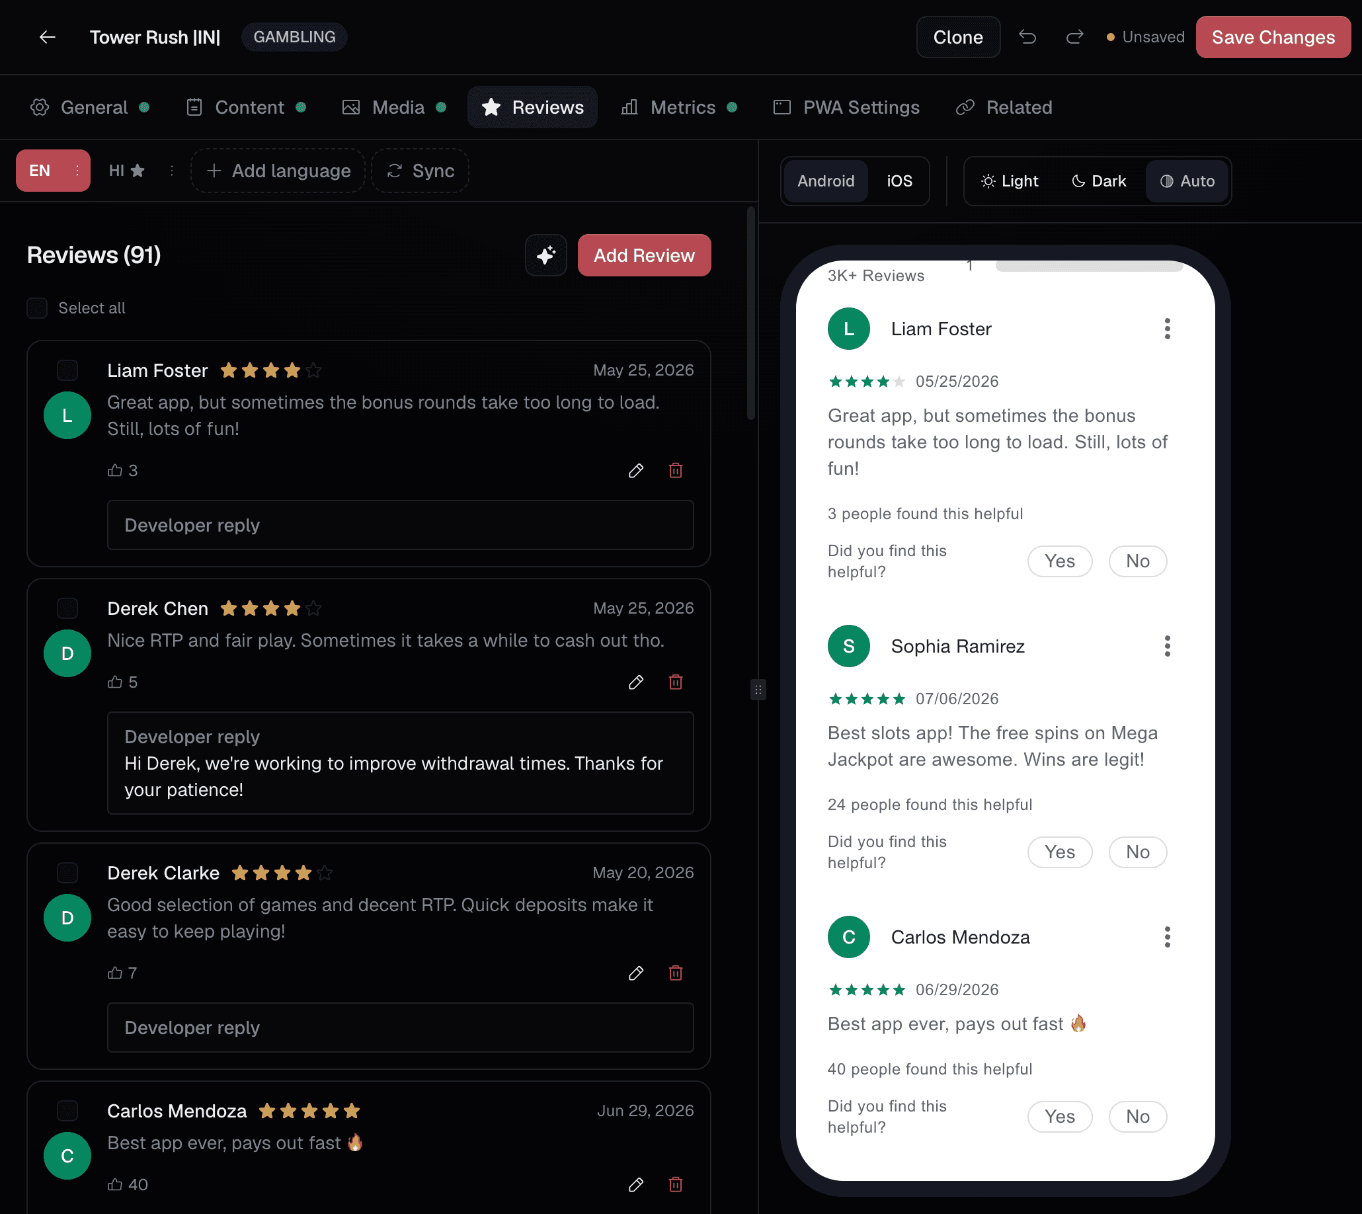This screenshot has width=1362, height=1214.
Task: Click Add language button
Action: coord(278,171)
